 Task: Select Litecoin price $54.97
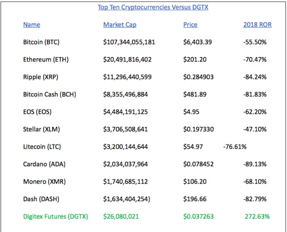(193, 147)
